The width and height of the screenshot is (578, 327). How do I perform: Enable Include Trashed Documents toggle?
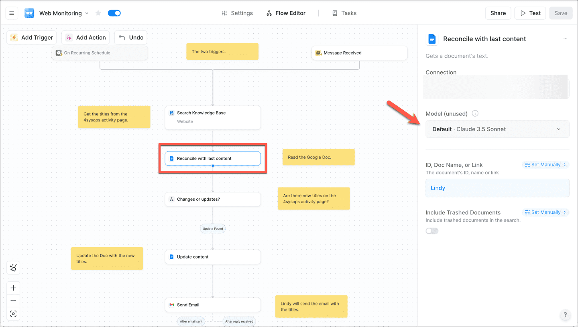pyautogui.click(x=432, y=231)
